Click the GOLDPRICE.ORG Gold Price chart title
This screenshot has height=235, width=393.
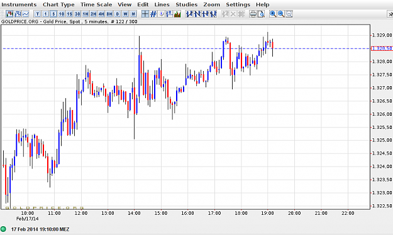69,21
